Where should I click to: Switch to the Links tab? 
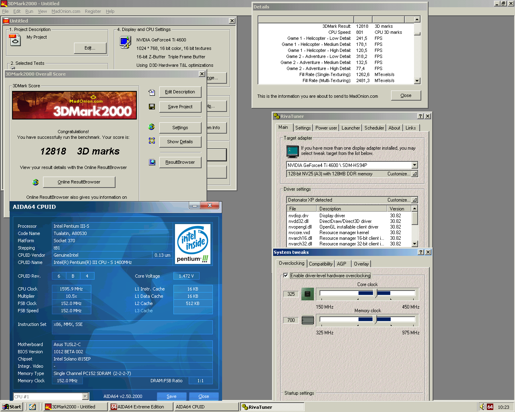click(411, 128)
